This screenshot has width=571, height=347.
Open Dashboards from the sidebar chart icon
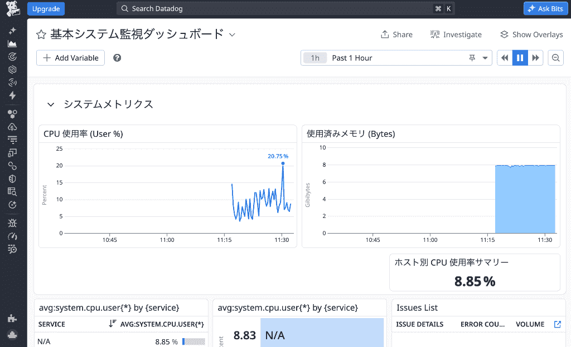tap(12, 43)
